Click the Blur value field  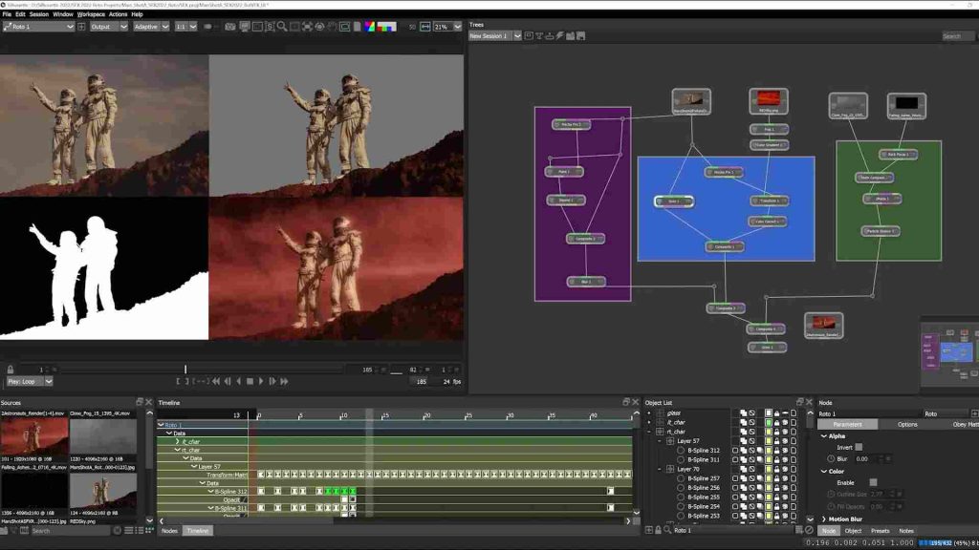(x=866, y=459)
